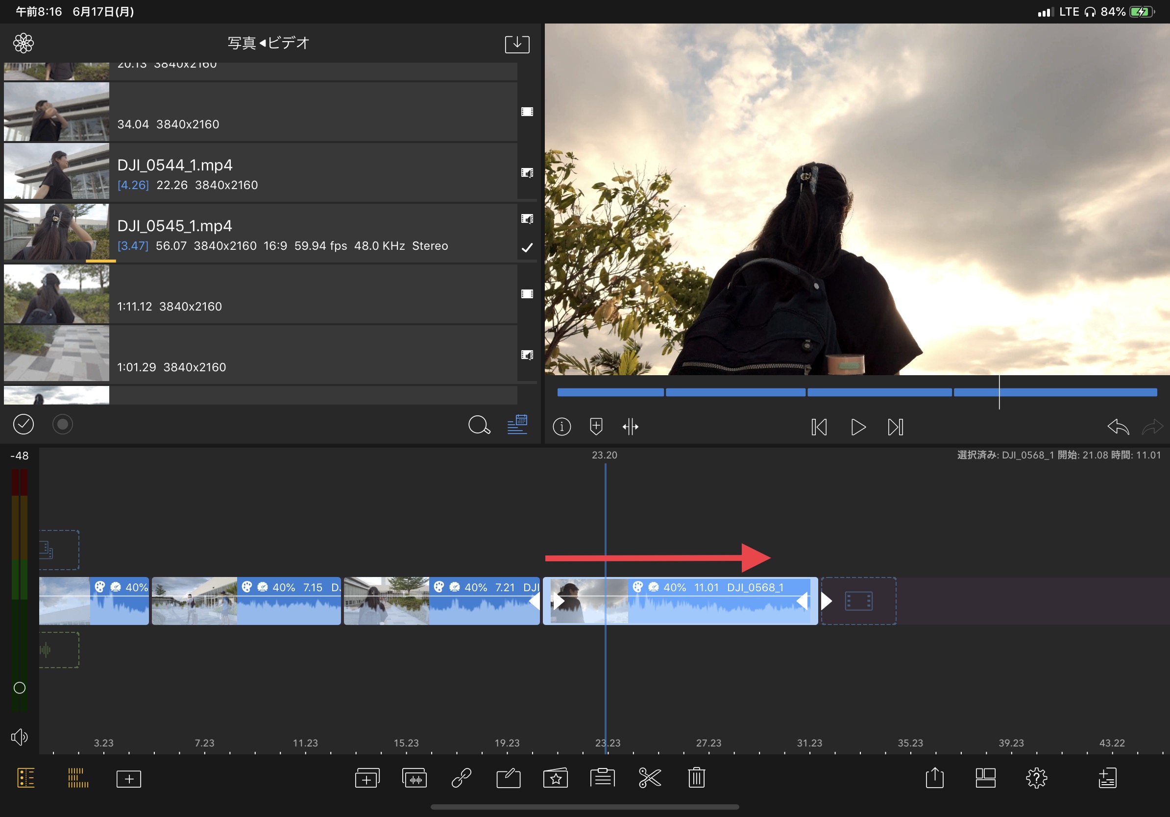
Task: Open the flower Photos library source icon
Action: tap(24, 43)
